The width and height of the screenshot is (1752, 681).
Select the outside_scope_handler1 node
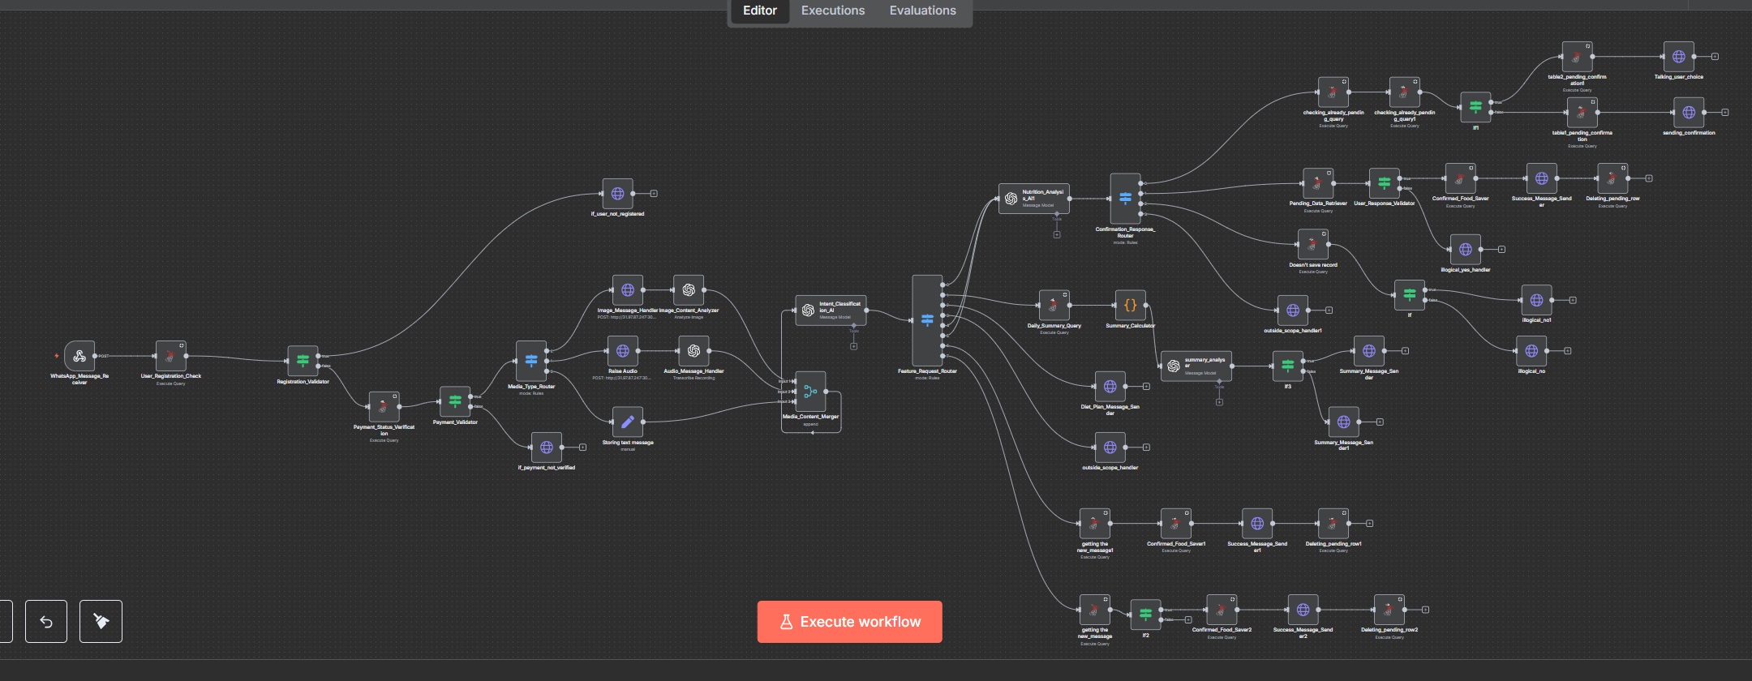coord(1292,311)
